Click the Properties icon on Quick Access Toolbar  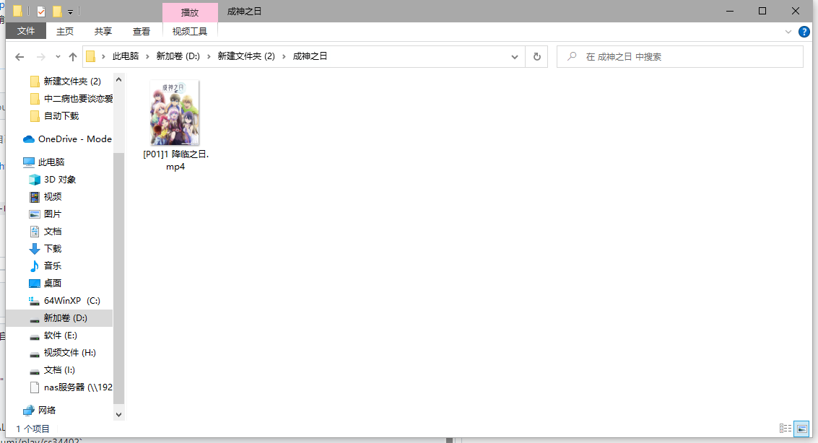point(41,11)
